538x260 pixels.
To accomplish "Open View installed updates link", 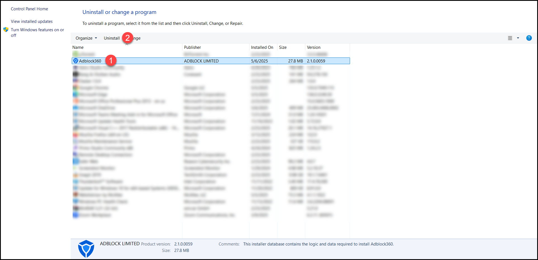I will [x=32, y=21].
